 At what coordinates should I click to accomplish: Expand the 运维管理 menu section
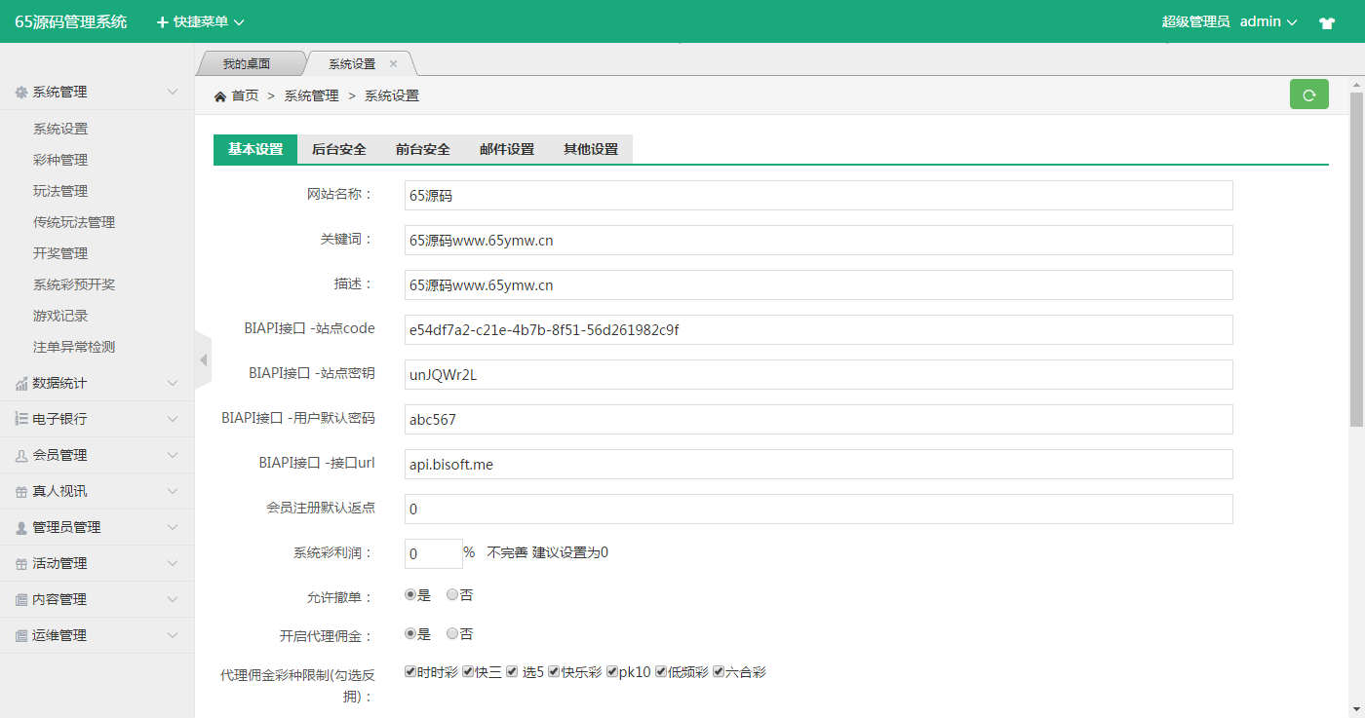click(x=97, y=635)
